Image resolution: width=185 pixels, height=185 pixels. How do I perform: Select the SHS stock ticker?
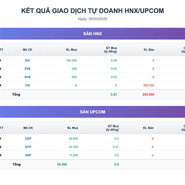[x=27, y=77]
